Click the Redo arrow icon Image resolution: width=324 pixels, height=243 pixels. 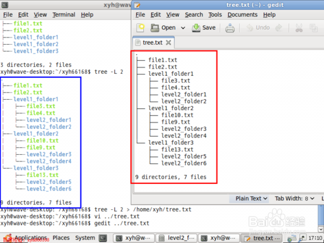click(x=279, y=28)
